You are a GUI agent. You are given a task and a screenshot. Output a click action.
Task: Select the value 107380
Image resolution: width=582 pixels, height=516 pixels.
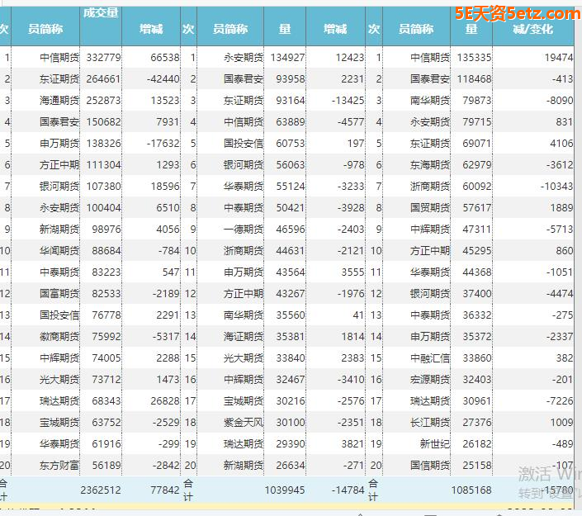click(103, 187)
